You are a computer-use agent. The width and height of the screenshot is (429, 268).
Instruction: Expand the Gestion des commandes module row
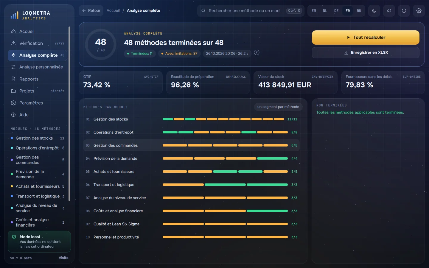click(x=191, y=145)
